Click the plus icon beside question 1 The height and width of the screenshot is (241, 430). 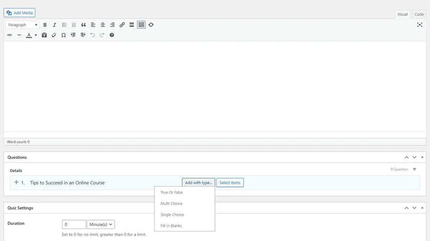pyautogui.click(x=16, y=182)
